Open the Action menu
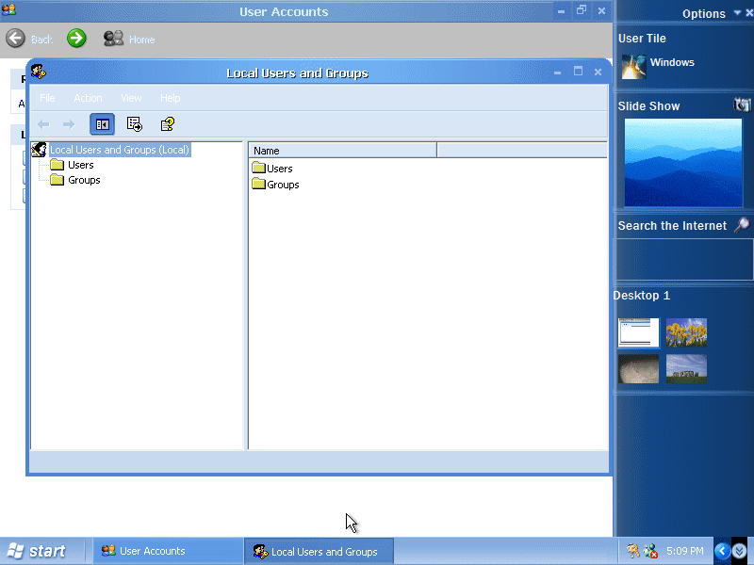The width and height of the screenshot is (754, 565). click(88, 98)
